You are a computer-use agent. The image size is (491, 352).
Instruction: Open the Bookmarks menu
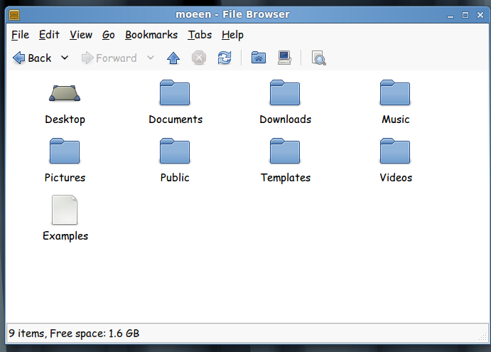151,35
